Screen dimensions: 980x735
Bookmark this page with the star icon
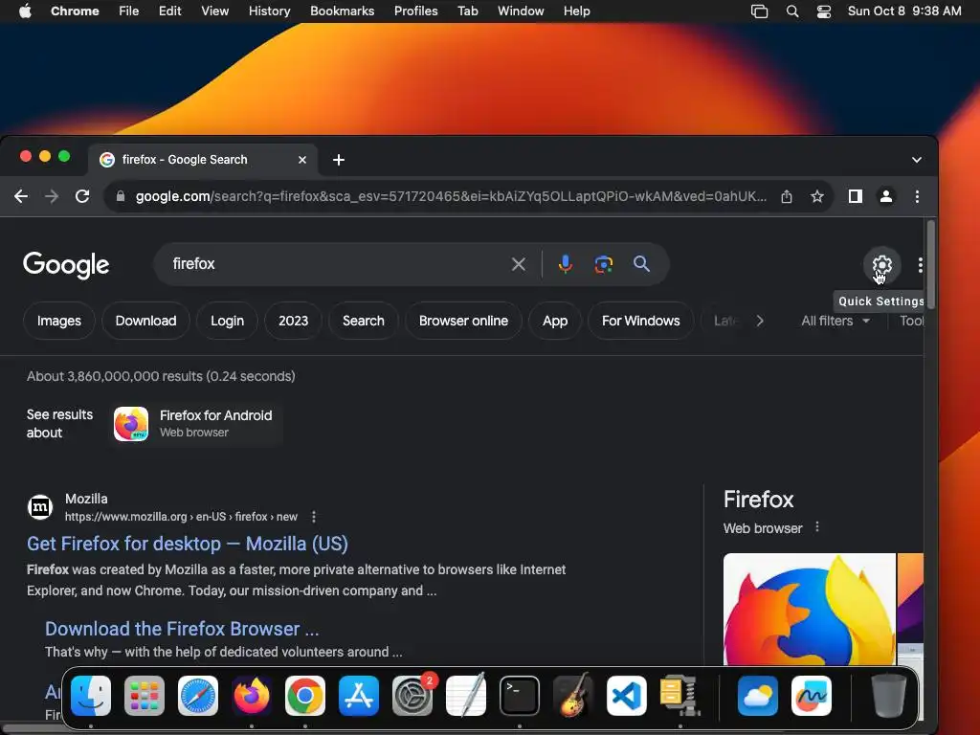(817, 196)
